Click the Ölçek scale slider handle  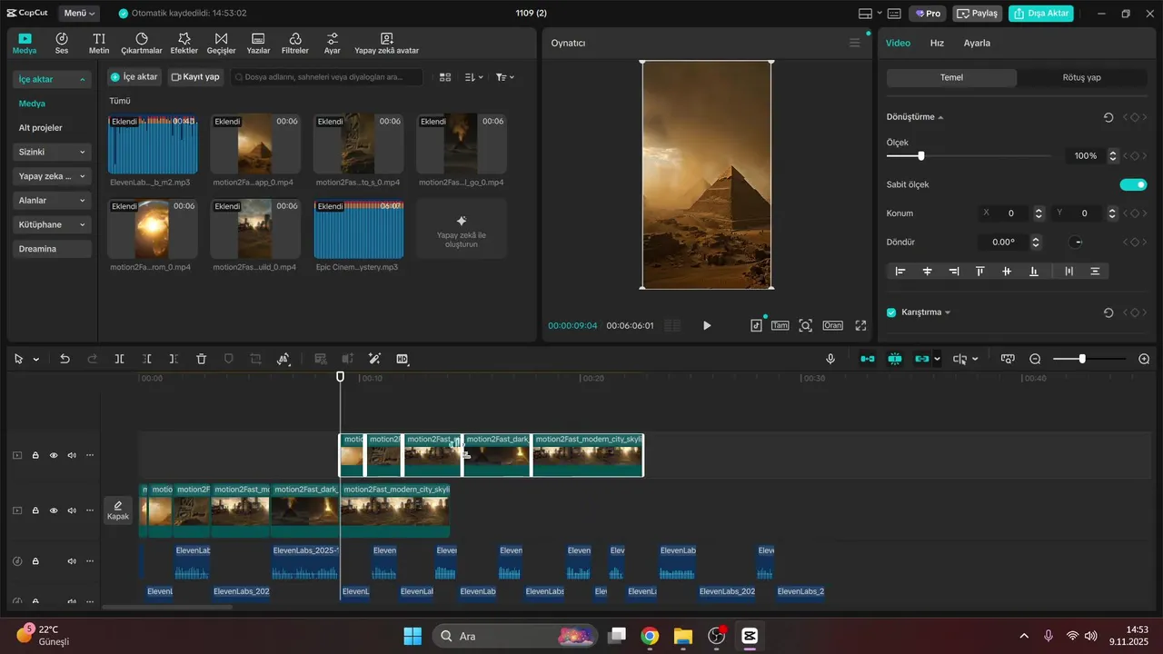pos(921,156)
